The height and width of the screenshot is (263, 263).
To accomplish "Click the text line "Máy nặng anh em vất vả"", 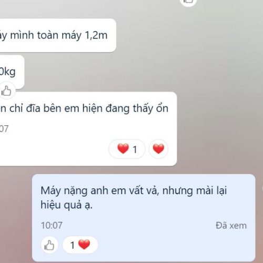I will tap(100, 191).
